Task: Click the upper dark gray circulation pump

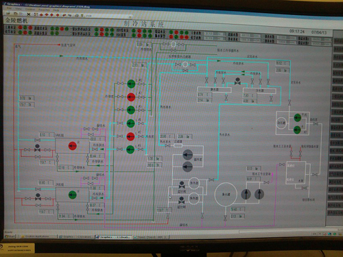Action: 188,155
